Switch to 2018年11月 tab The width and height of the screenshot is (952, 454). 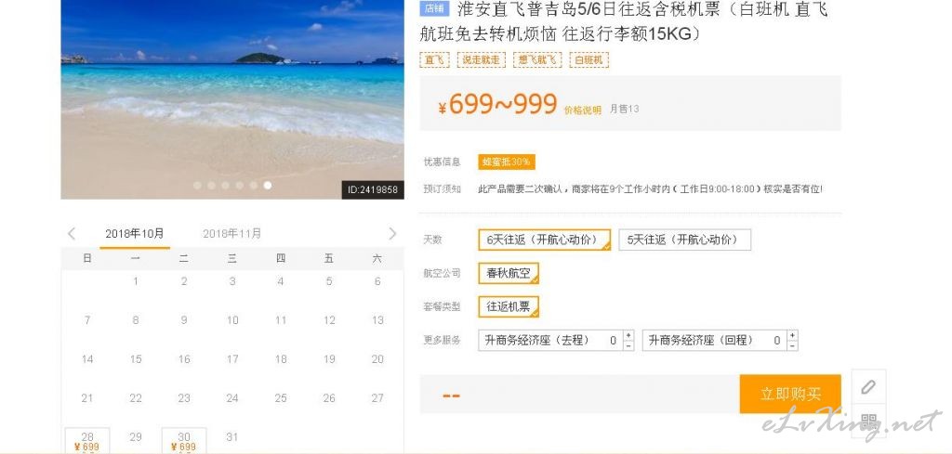coord(231,233)
